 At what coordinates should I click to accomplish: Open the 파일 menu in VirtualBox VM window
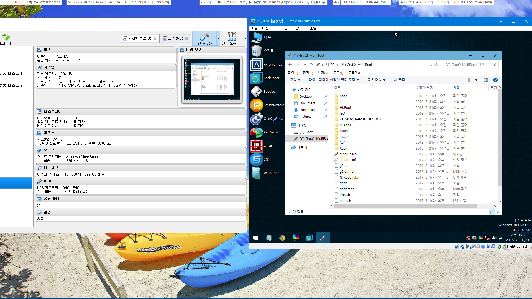254,28
